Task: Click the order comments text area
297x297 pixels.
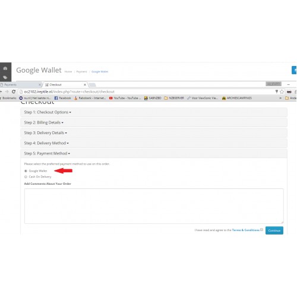Action: (x=154, y=206)
